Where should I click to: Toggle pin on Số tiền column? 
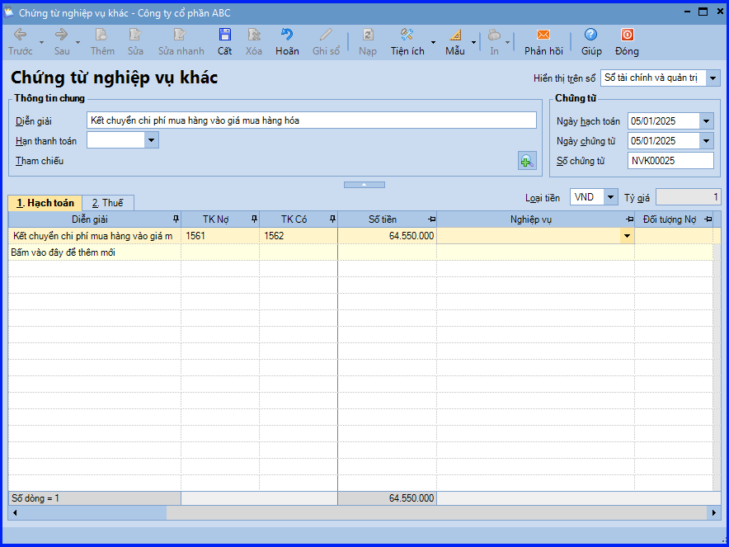pos(431,219)
